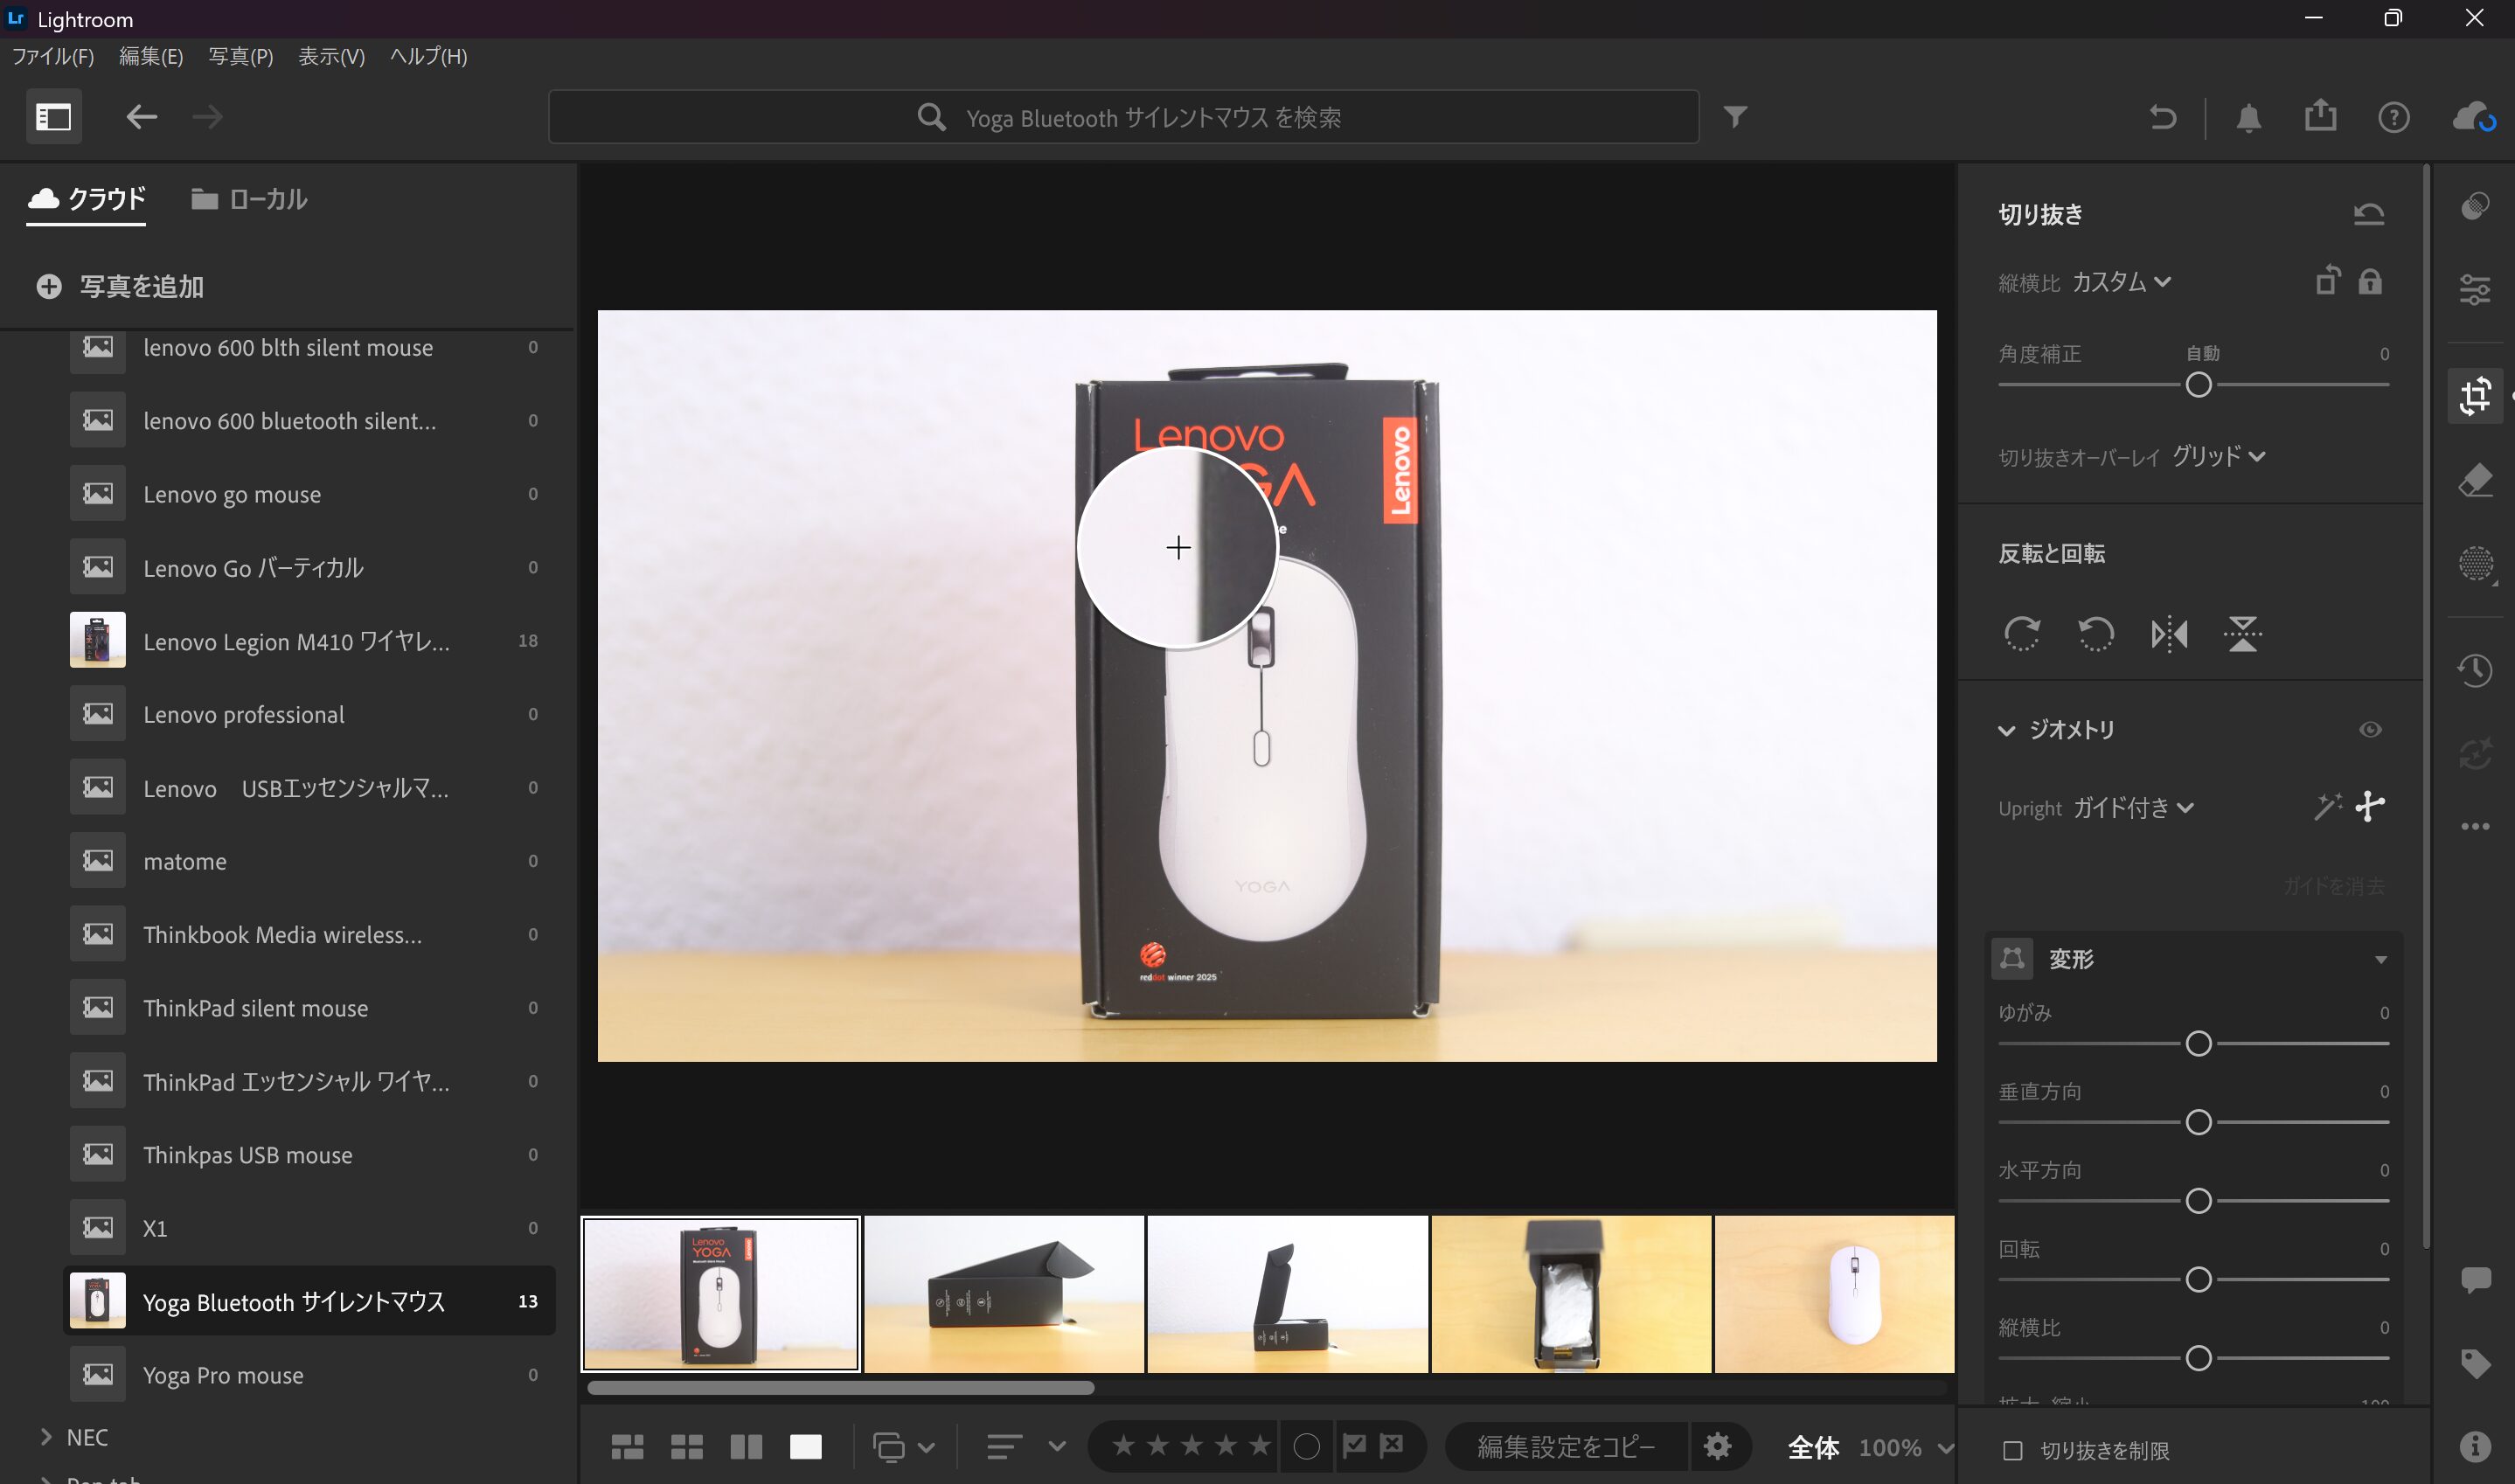Screen dimensions: 2515x1484
Task: Flip the photo horizontally
Action: click(2168, 634)
